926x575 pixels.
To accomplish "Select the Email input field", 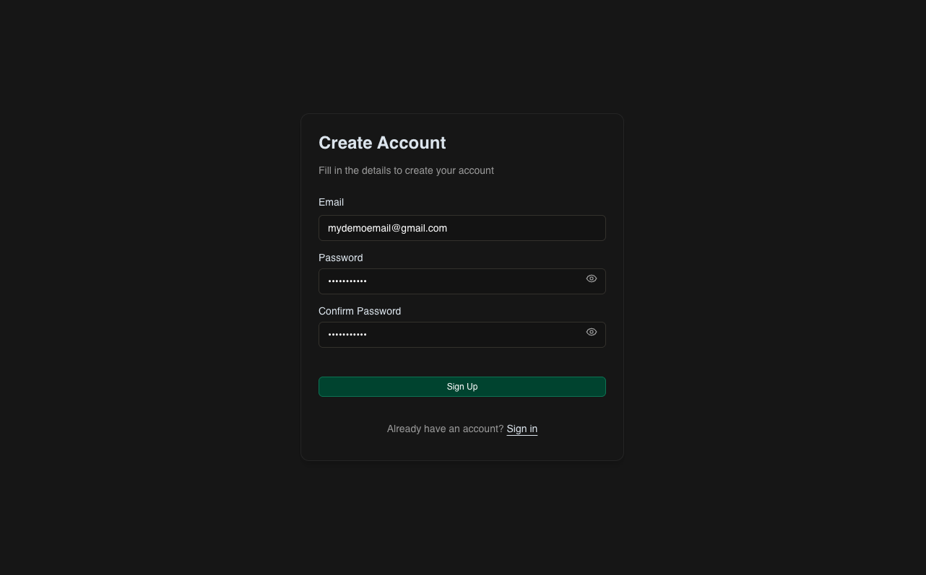I will click(x=462, y=228).
